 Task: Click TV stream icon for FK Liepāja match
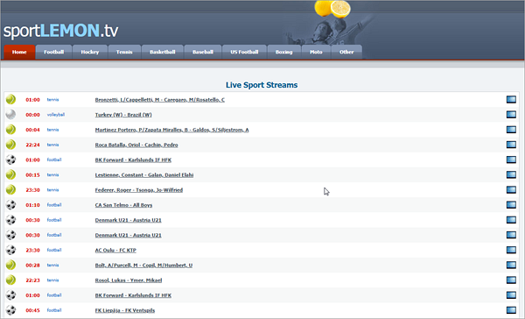click(511, 310)
